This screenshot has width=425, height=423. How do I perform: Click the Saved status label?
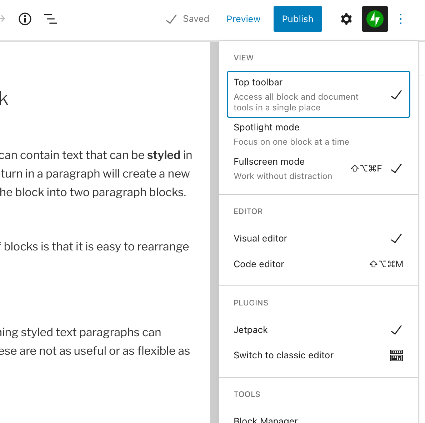pyautogui.click(x=196, y=19)
